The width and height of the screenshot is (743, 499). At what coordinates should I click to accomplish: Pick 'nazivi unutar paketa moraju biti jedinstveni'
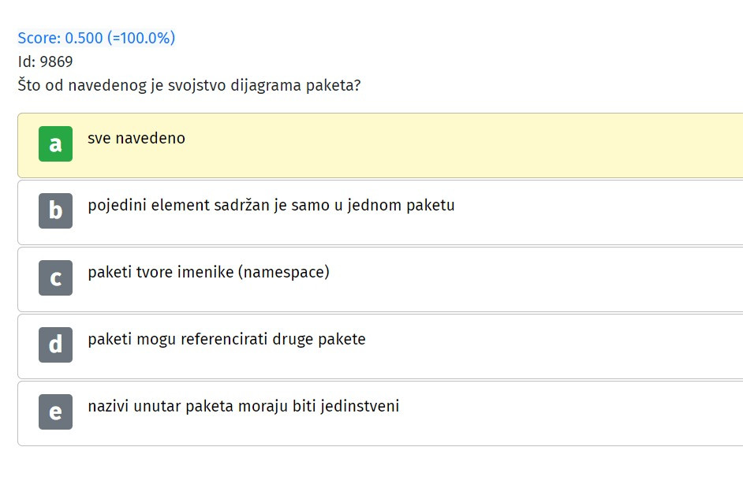point(244,406)
